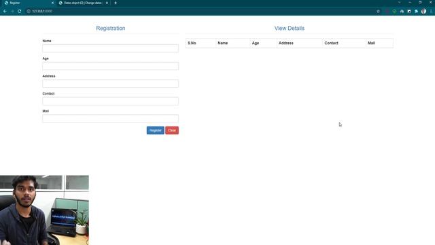435x245 pixels.
Task: Focus the Mail input field
Action: point(110,118)
